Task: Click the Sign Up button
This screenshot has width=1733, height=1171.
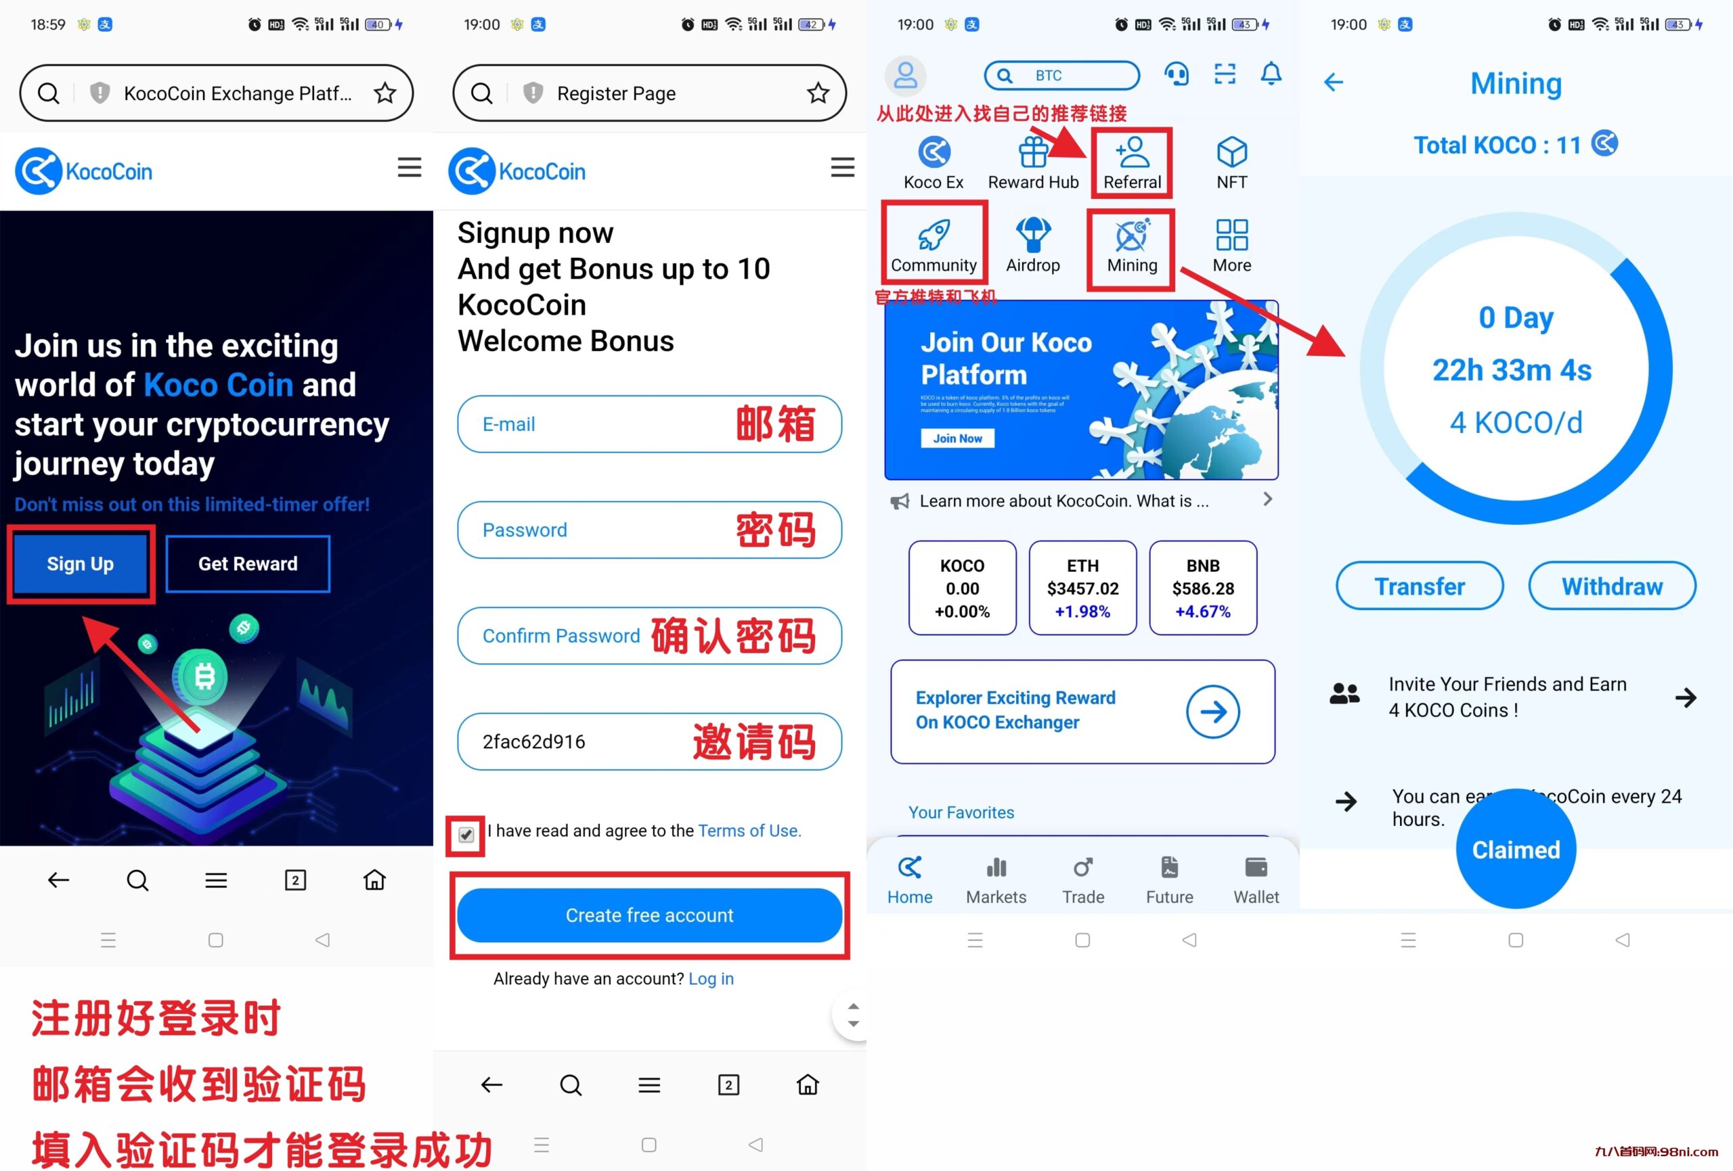Action: (80, 562)
